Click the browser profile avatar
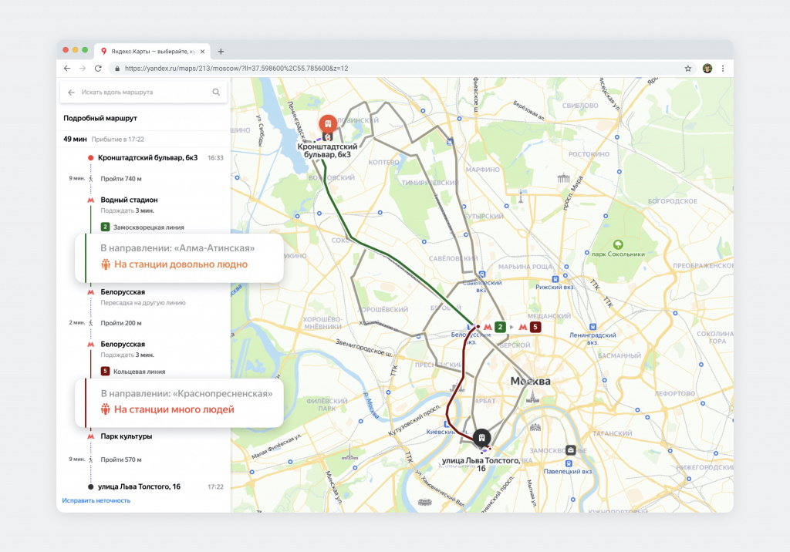 click(x=707, y=68)
